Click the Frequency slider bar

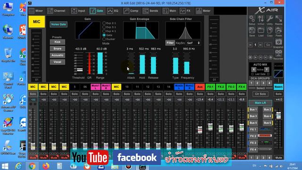[x=187, y=63]
